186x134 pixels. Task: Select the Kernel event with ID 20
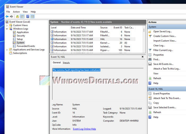(92, 43)
